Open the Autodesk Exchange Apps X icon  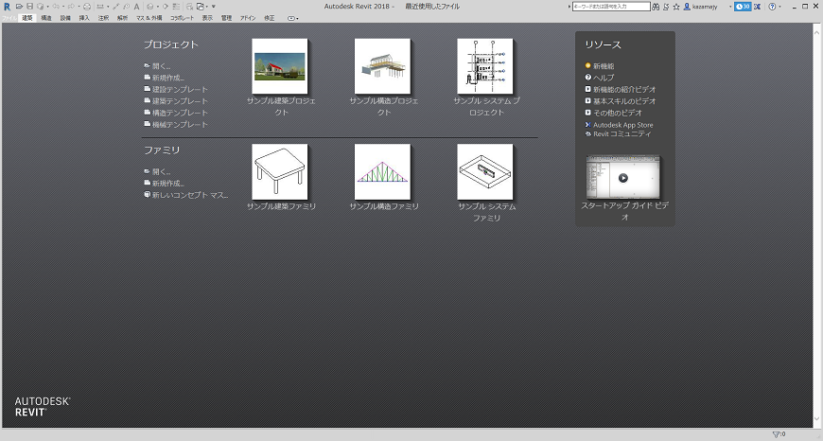pos(757,7)
